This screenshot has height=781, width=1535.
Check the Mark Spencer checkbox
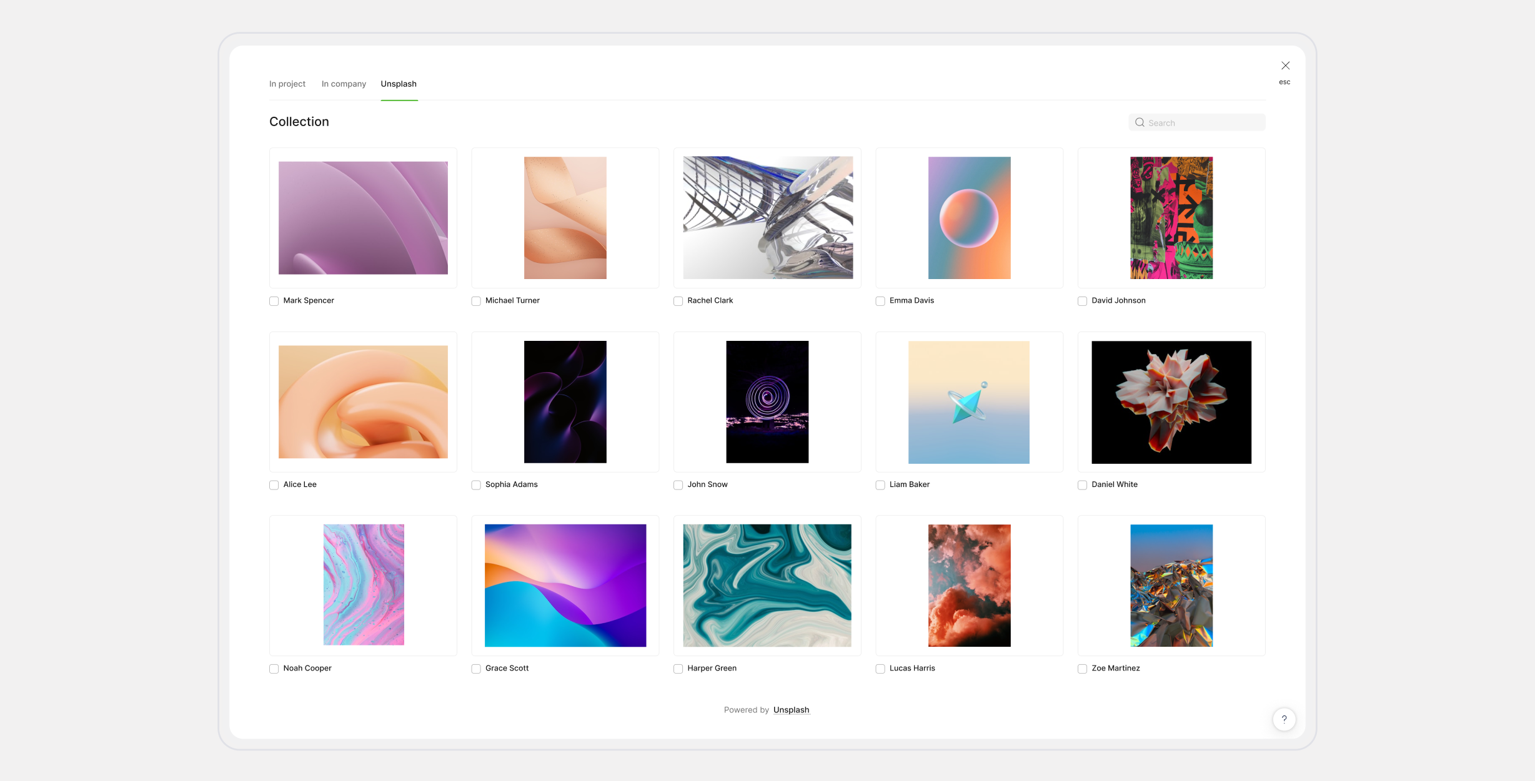point(274,301)
